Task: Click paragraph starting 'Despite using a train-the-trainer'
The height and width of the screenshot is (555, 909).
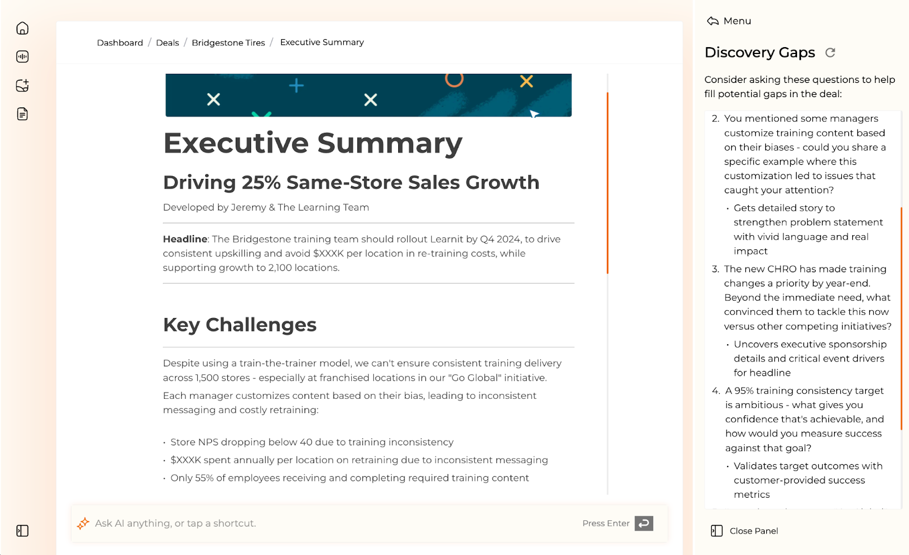Action: click(x=362, y=370)
